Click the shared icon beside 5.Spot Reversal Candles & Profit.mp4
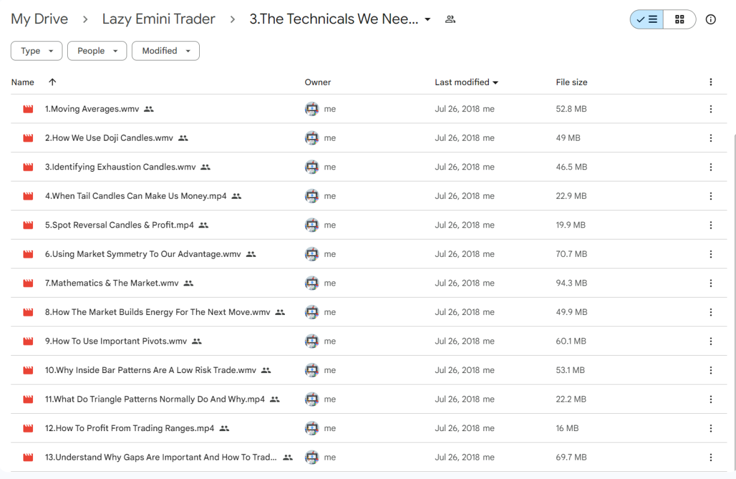 click(203, 225)
